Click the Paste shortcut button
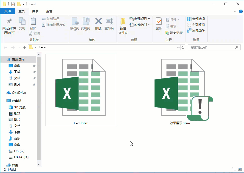Screen dimensions: 244x173 click(x=54, y=25)
